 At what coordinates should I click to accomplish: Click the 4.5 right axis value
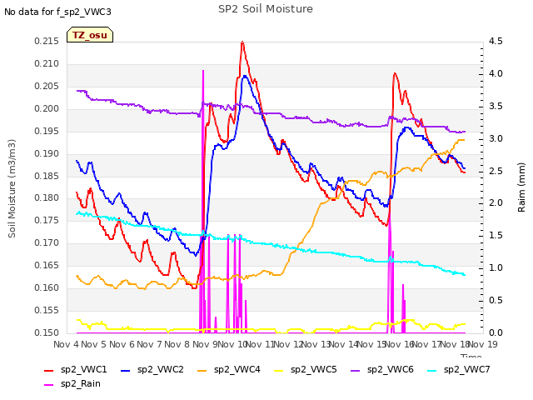tap(496, 42)
